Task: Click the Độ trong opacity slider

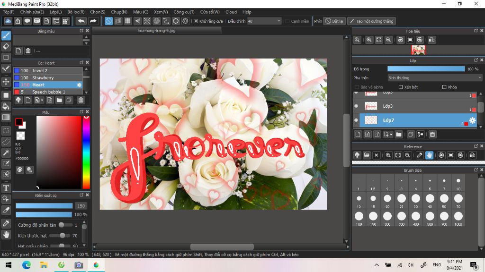Action: pyautogui.click(x=426, y=69)
